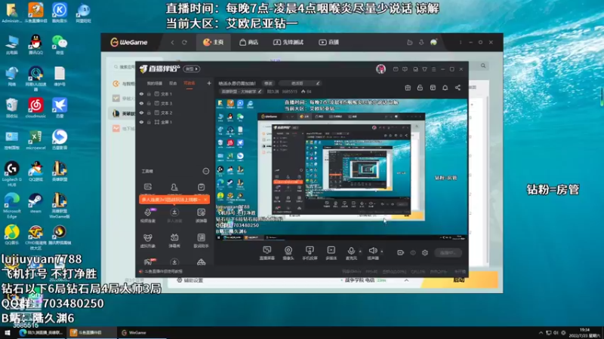Viewport: 604px width, 339px height.
Task: Click the unlock icon above the preview
Action: click(x=420, y=87)
